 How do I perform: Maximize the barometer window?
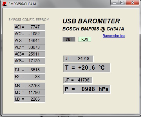coord(122,3)
